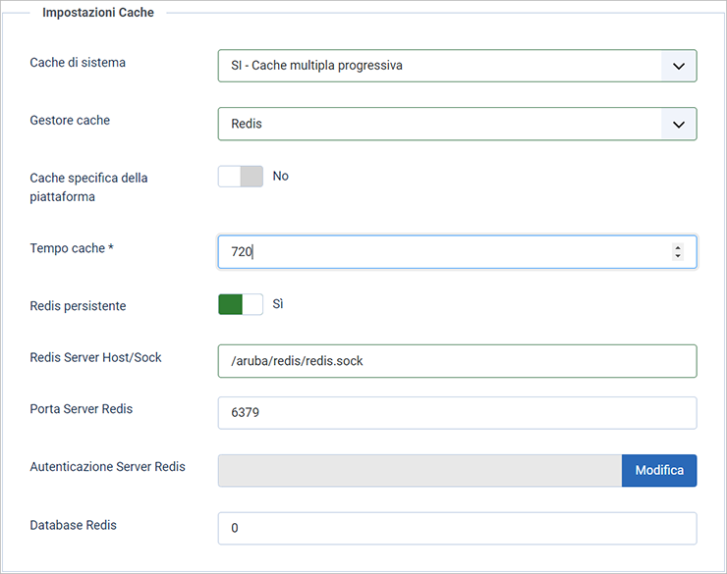Image resolution: width=727 pixels, height=574 pixels.
Task: Click the disabled Autenticazione Server Redis field
Action: tap(420, 470)
